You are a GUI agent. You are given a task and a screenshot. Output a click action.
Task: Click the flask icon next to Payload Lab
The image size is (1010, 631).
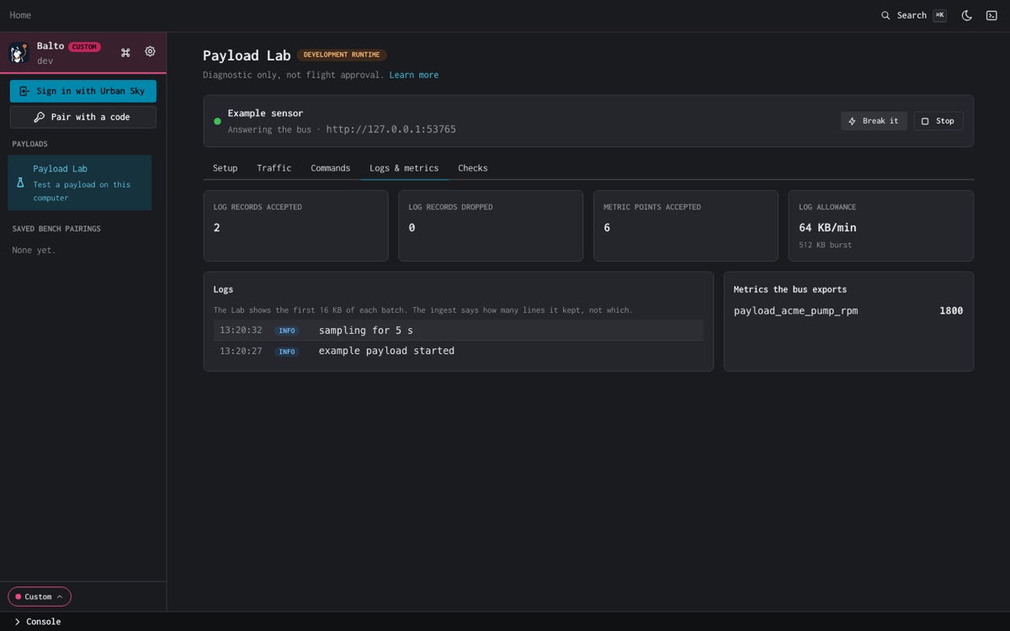21,183
